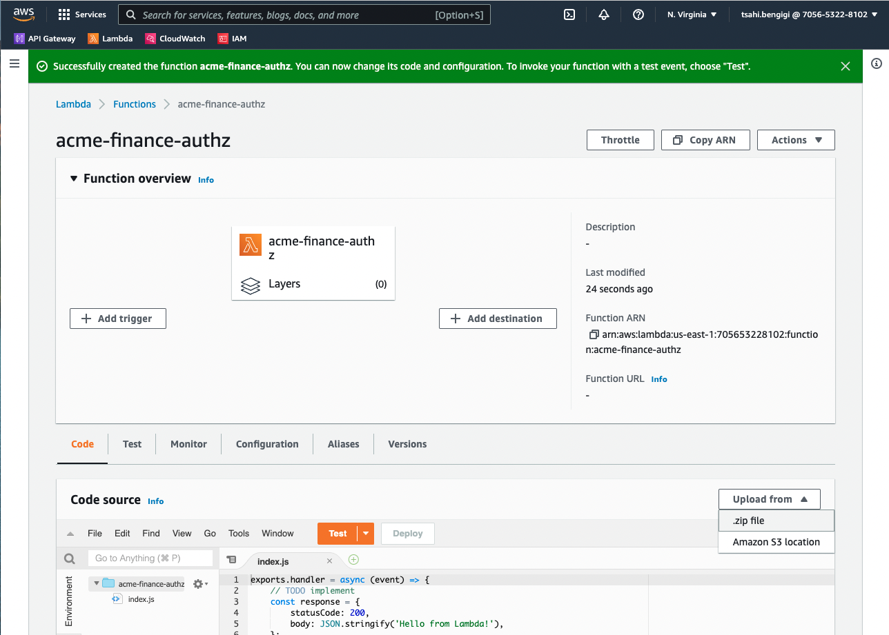Click the tab list icon left of index.js
889x635 pixels.
click(231, 560)
